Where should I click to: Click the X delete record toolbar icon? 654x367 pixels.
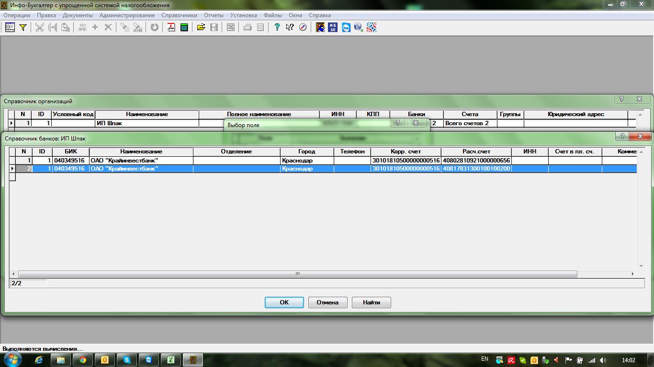(108, 27)
